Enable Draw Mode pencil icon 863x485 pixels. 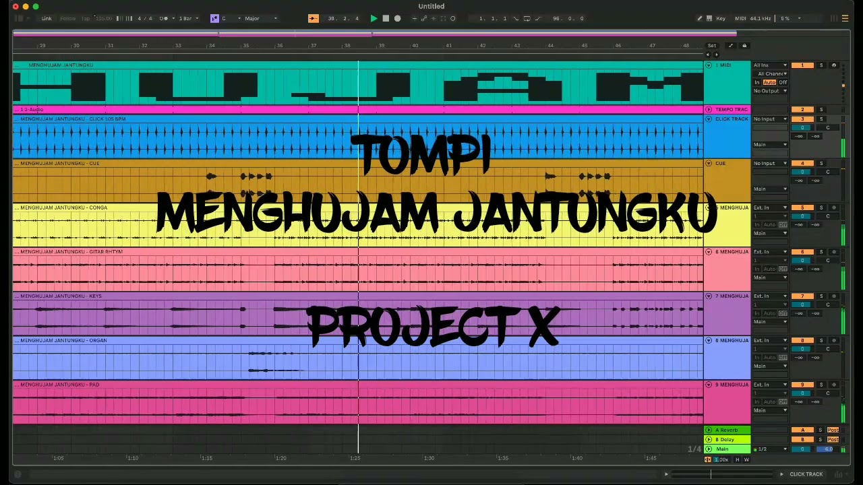point(700,18)
